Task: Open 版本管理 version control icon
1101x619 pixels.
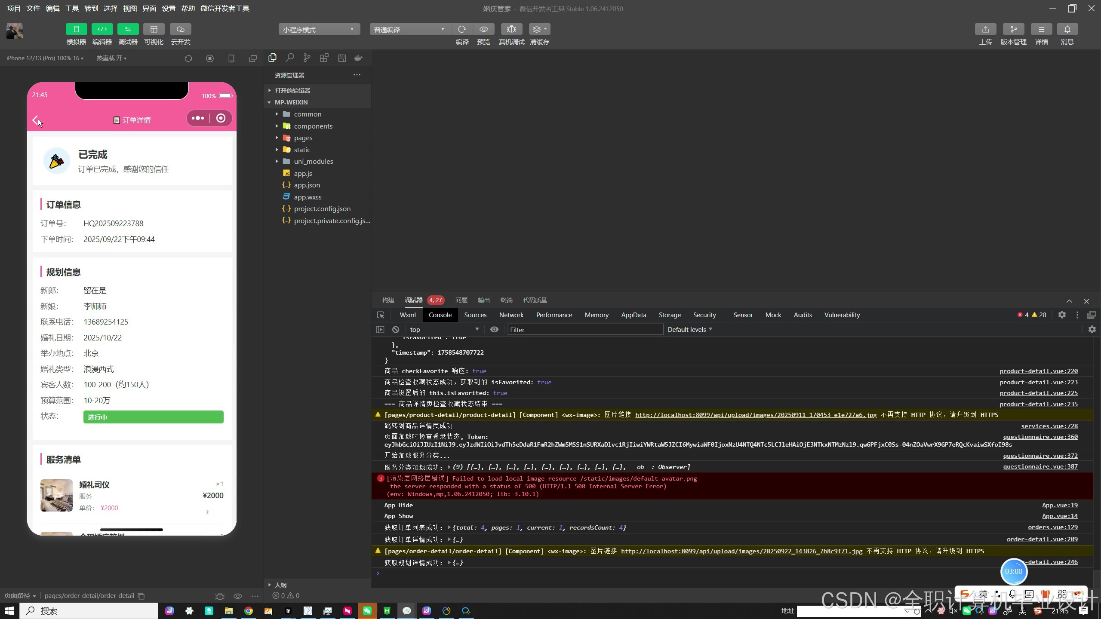Action: point(1013,29)
